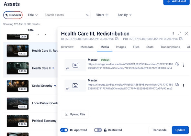191x136 pixels.
Task: Click the Transcode button
Action: [159, 130]
